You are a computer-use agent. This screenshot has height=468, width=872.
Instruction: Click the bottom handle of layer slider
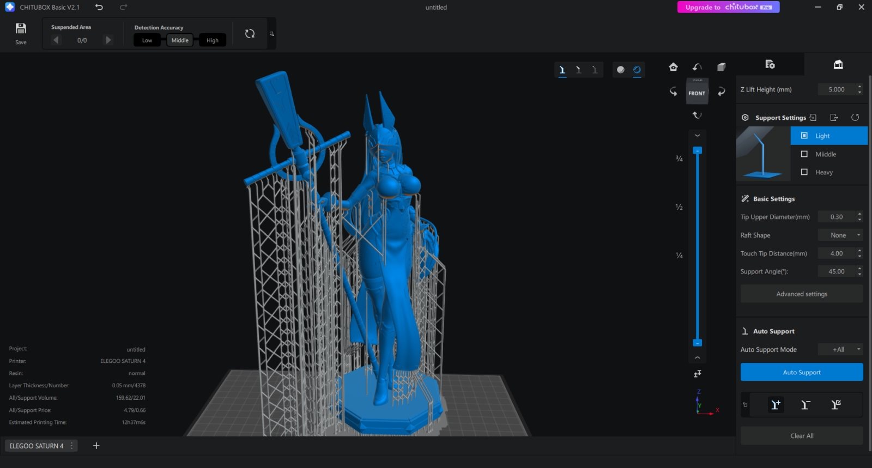click(x=697, y=343)
